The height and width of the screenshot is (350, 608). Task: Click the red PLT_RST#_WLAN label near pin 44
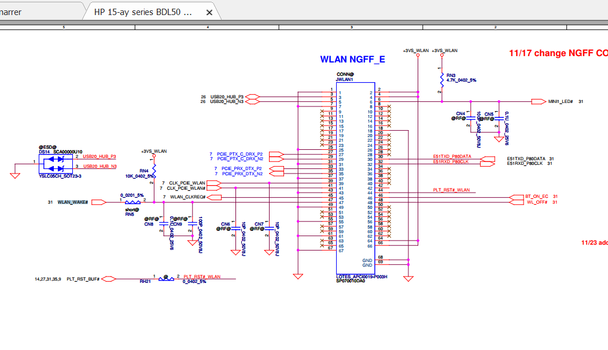click(x=451, y=190)
